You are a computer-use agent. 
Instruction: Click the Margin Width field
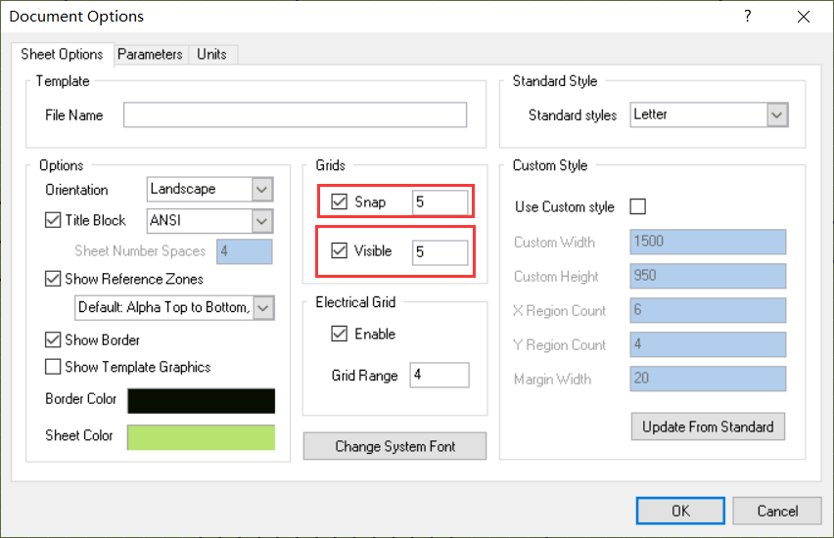tap(708, 379)
